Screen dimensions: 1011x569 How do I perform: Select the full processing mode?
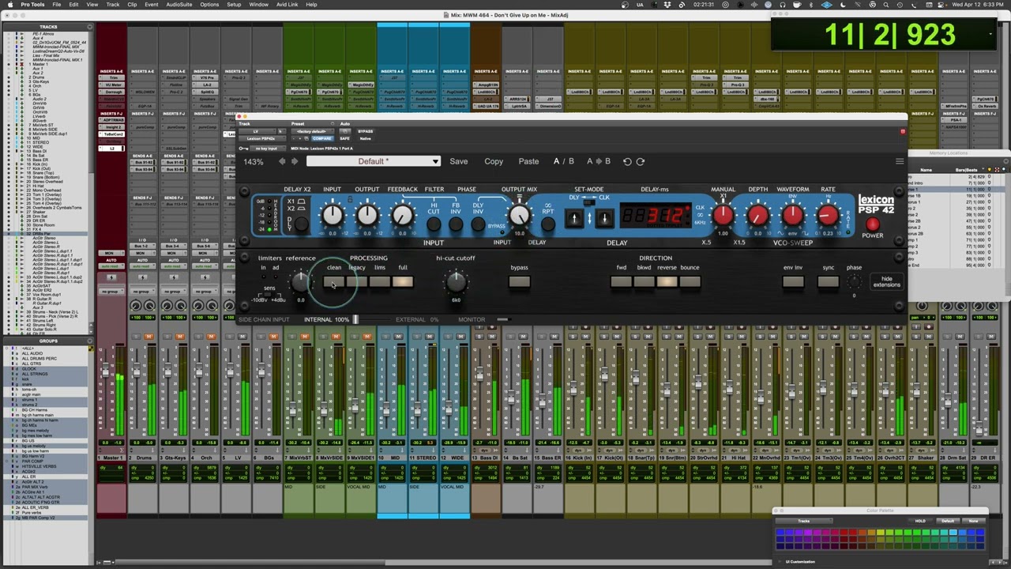click(403, 282)
